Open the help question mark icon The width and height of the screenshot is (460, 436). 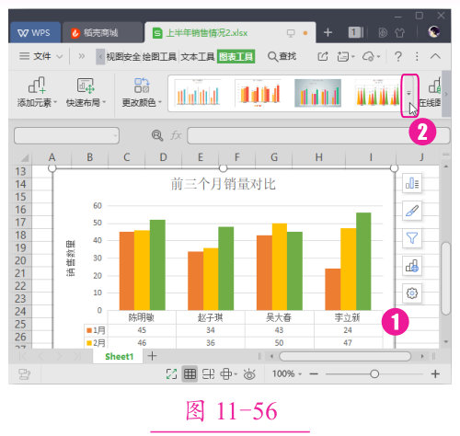click(397, 56)
